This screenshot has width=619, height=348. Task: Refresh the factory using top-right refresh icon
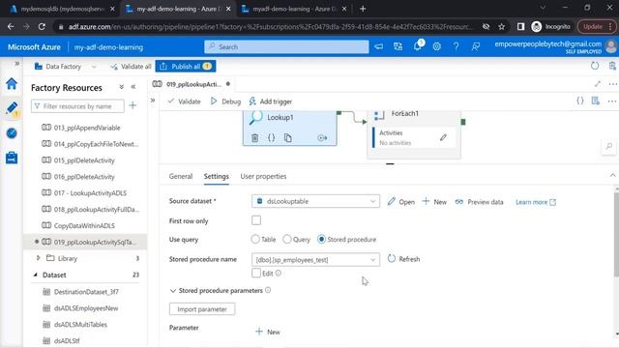coord(595,66)
